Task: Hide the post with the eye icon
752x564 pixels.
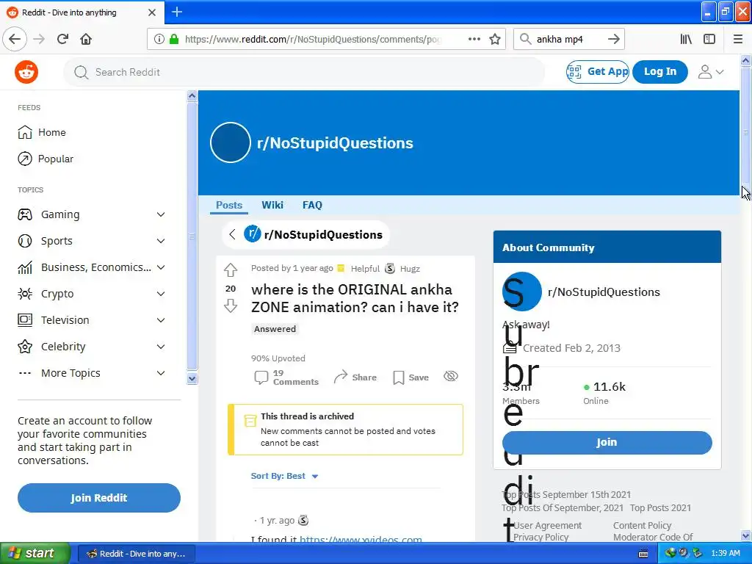Action: click(x=451, y=377)
